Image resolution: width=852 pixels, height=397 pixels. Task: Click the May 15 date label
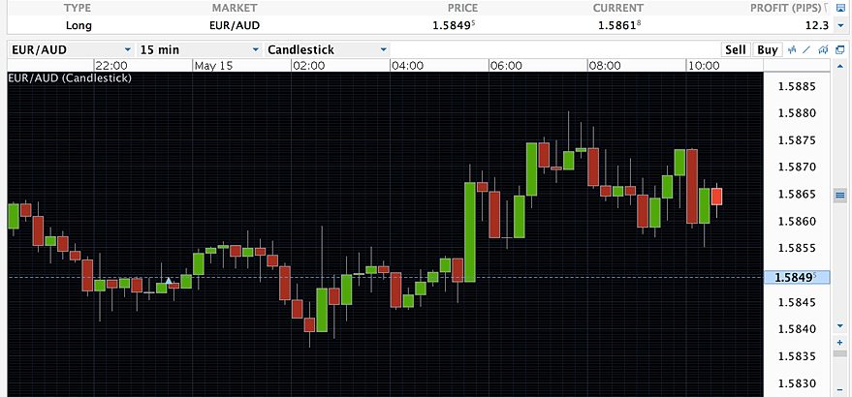[213, 66]
